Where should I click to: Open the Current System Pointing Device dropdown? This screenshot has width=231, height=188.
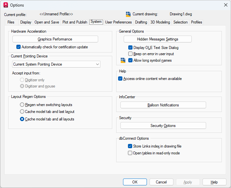pos(56,64)
